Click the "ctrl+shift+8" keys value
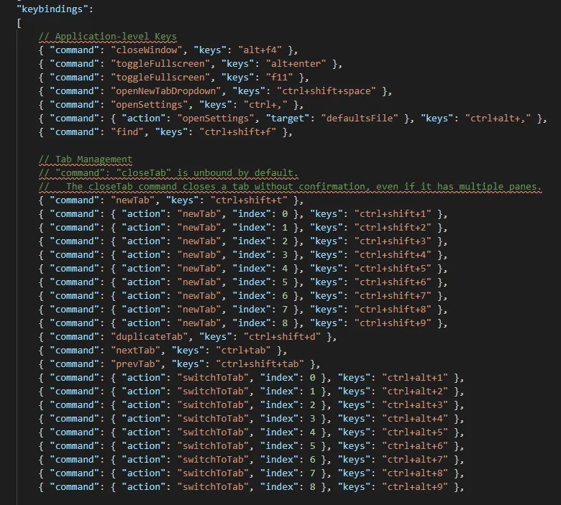The width and height of the screenshot is (561, 505). coord(393,310)
